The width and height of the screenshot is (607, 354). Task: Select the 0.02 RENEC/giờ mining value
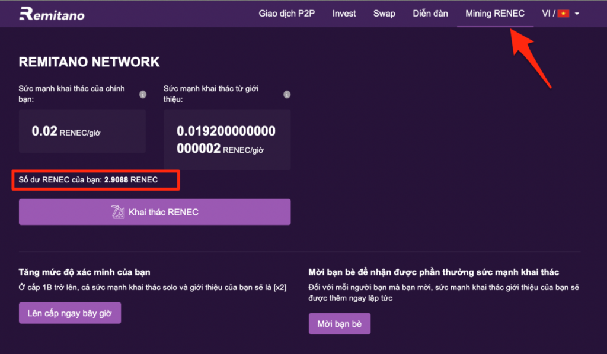coord(66,131)
